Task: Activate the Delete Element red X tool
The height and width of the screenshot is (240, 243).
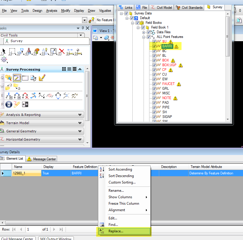Action: (x=61, y=51)
